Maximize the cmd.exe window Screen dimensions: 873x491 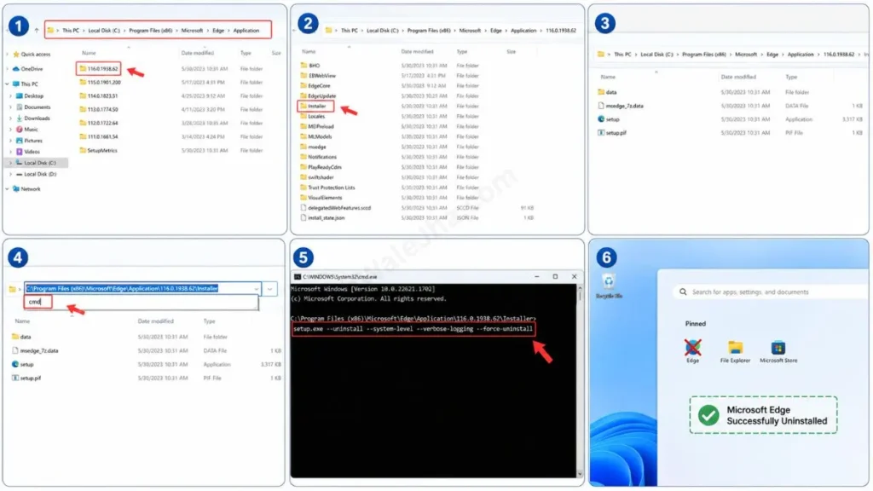point(555,277)
